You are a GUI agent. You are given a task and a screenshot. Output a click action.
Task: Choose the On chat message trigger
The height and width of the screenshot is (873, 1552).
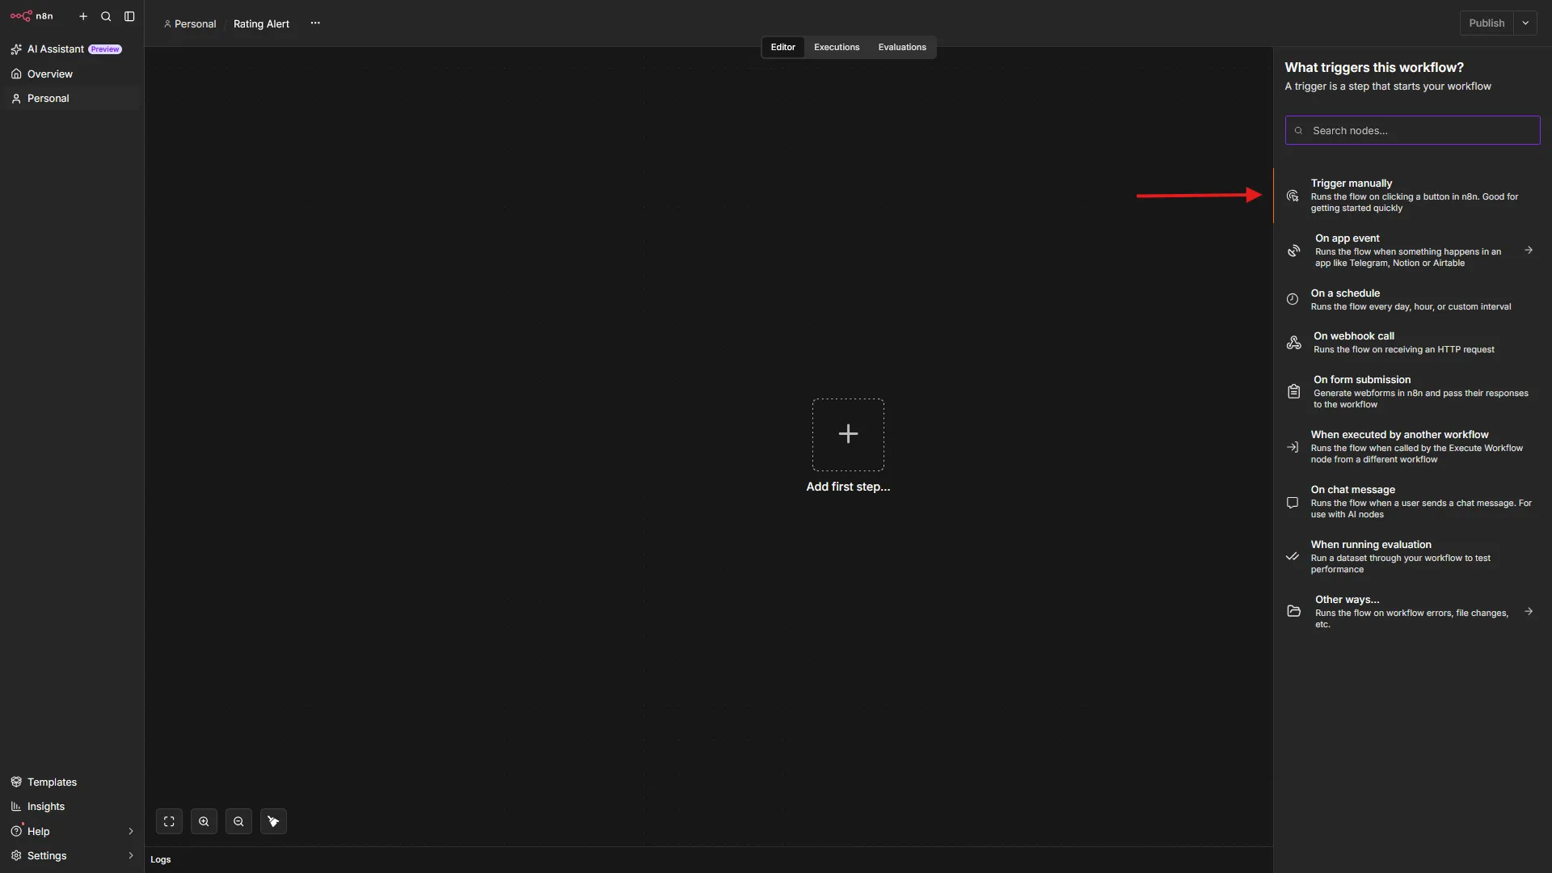[x=1412, y=502]
